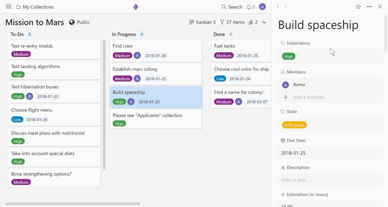388x207 pixels.
Task: Open Please see "Applicants" collection card
Action: click(x=156, y=119)
